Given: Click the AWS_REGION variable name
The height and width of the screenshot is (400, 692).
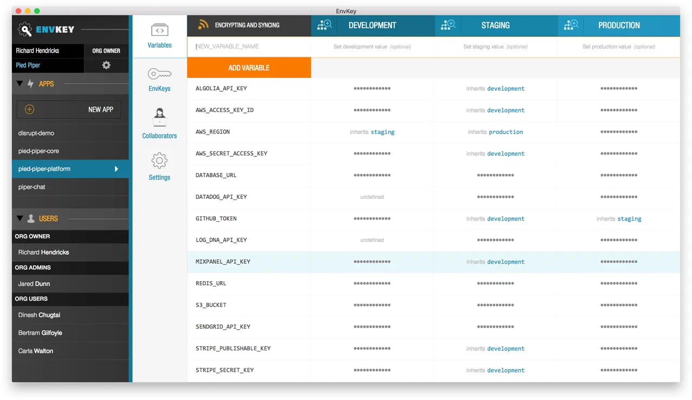Looking at the screenshot, I should [212, 132].
